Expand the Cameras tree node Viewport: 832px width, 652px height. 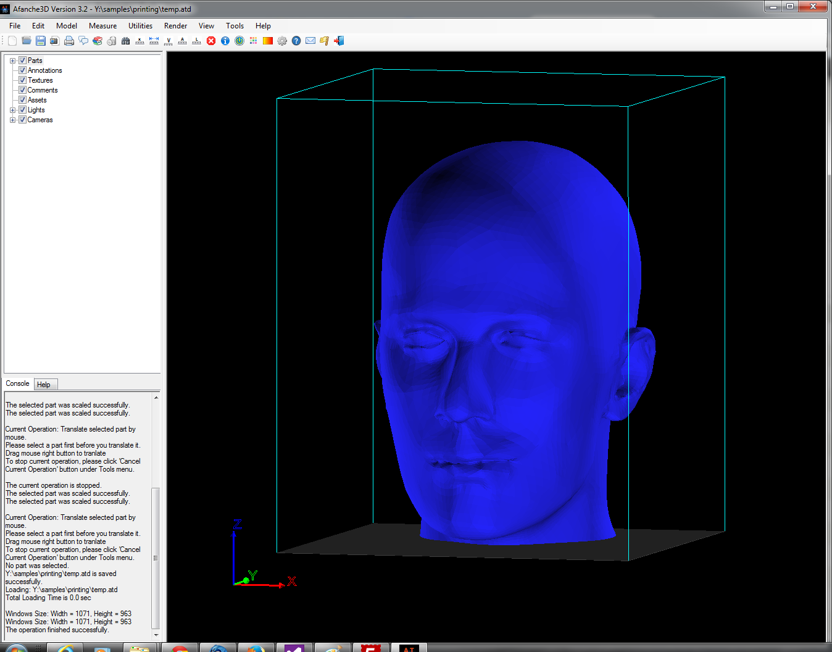coord(12,120)
